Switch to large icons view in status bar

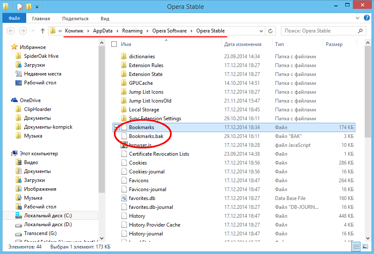[365, 247]
